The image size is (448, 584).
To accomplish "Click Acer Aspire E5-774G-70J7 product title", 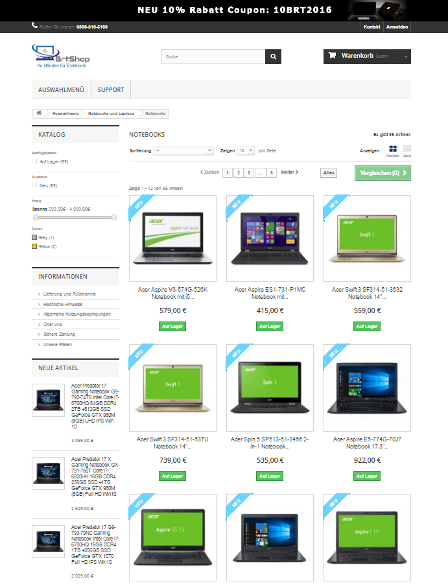I will (367, 443).
